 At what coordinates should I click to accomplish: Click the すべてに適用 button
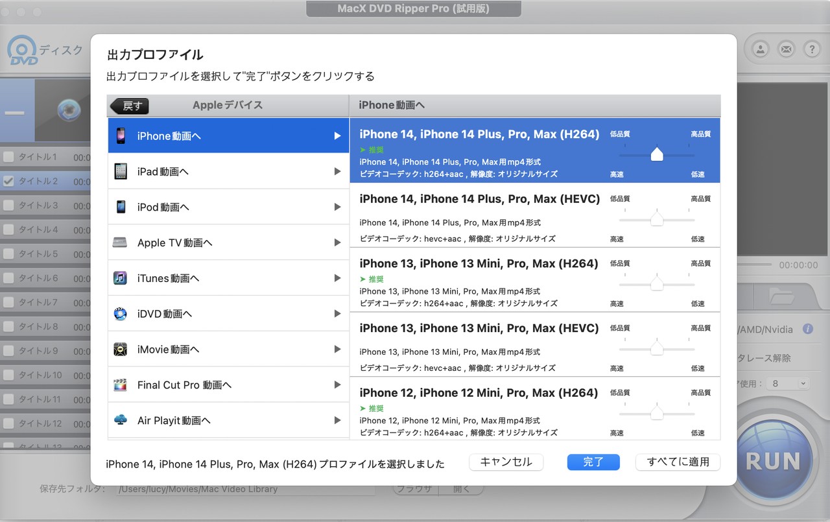(x=678, y=462)
